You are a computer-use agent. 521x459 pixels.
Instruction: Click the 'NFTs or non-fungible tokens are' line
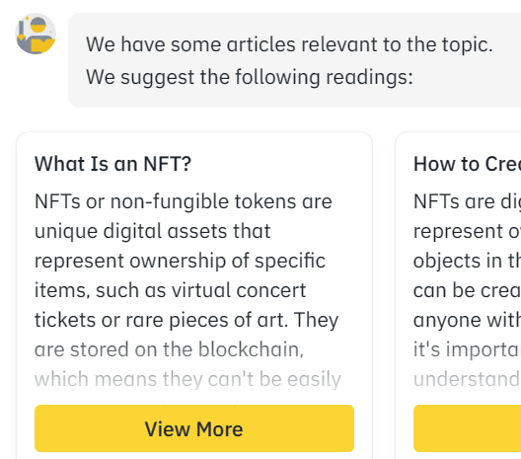point(184,201)
